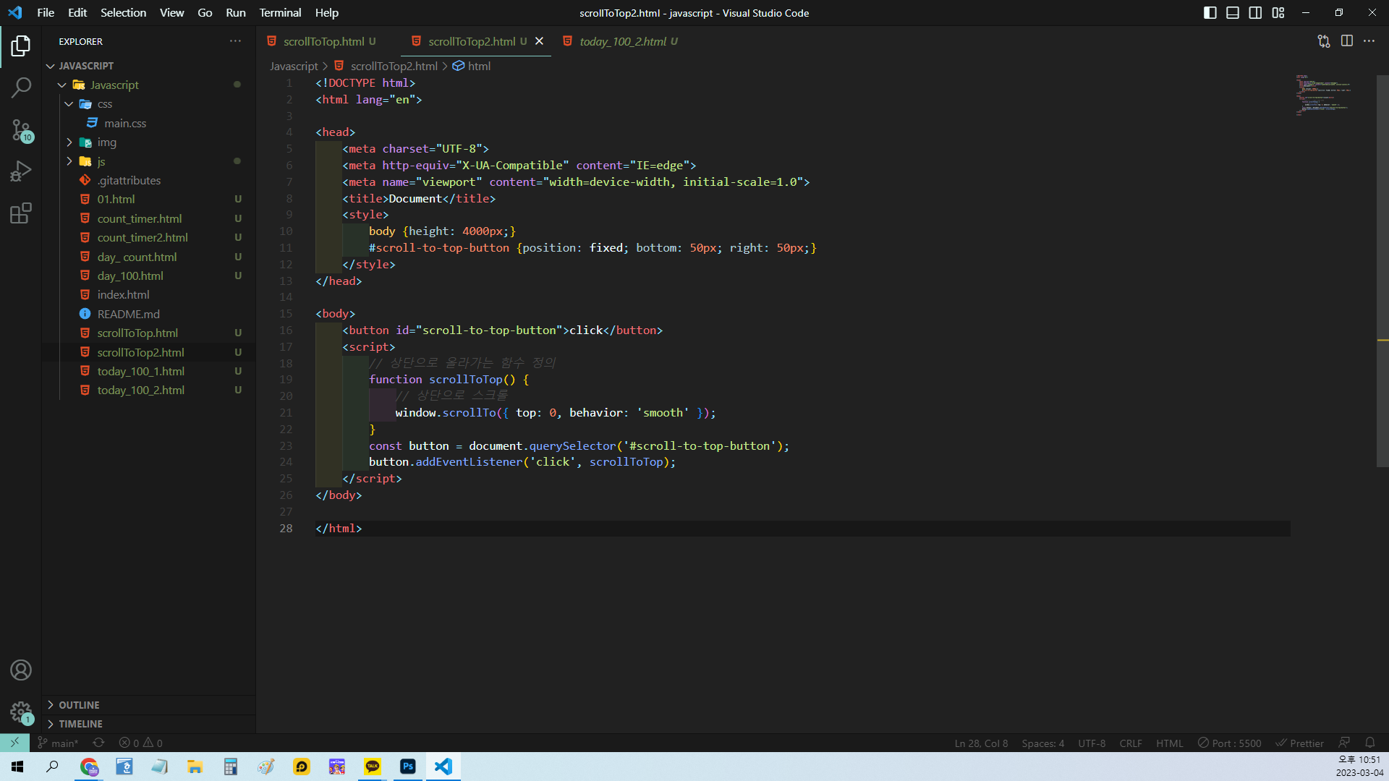Open the Search view in activity bar

(x=21, y=88)
